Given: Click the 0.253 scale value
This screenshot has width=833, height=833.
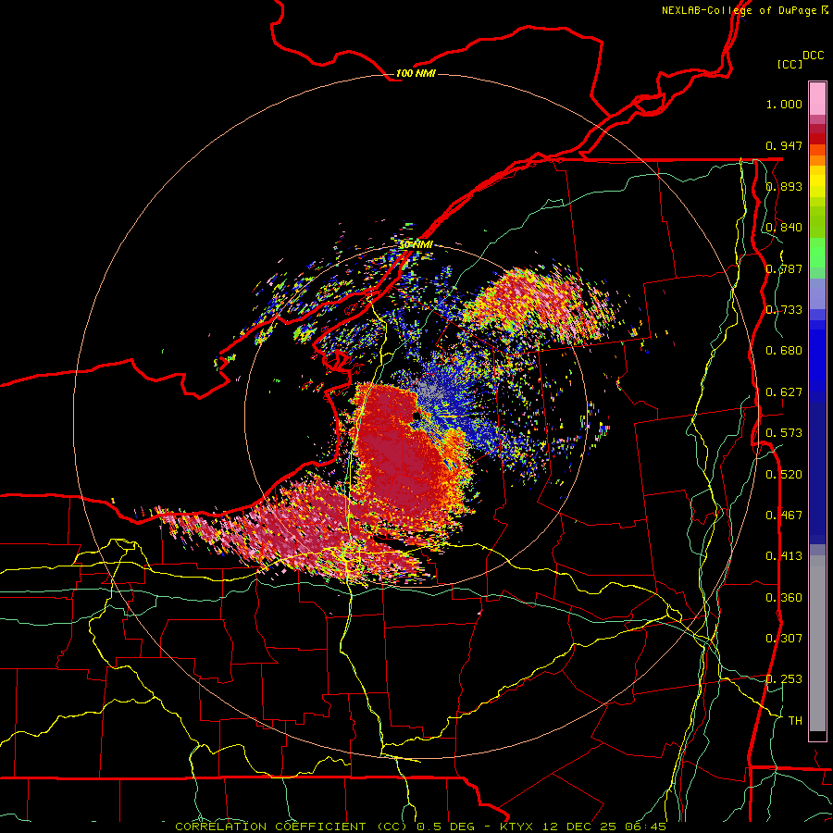Looking at the screenshot, I should (x=784, y=679).
